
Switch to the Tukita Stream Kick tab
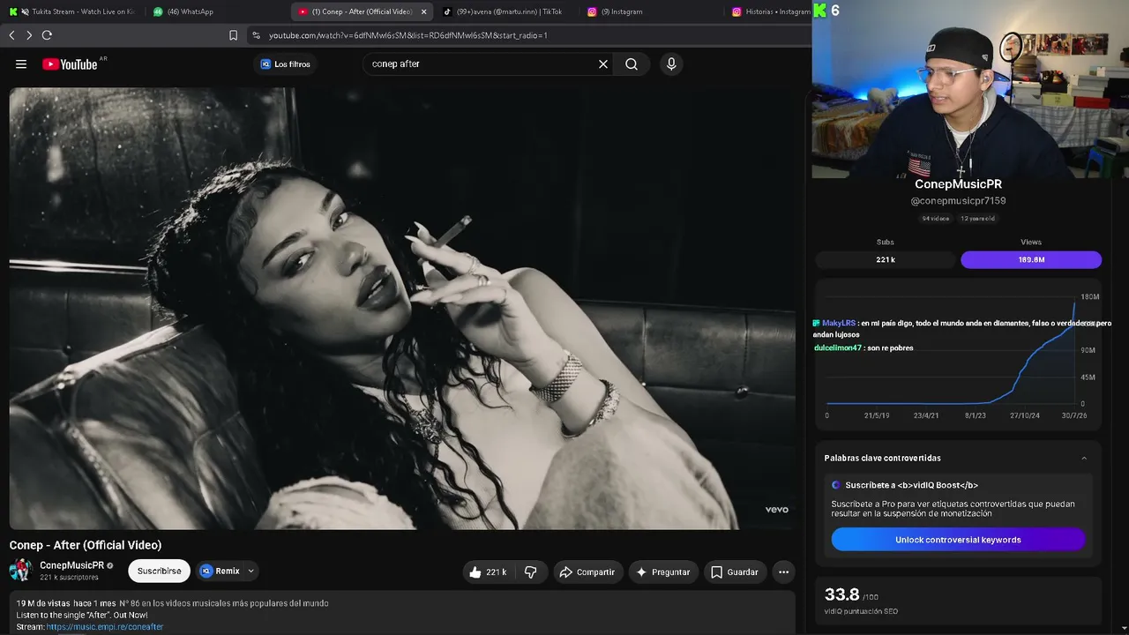coord(71,11)
